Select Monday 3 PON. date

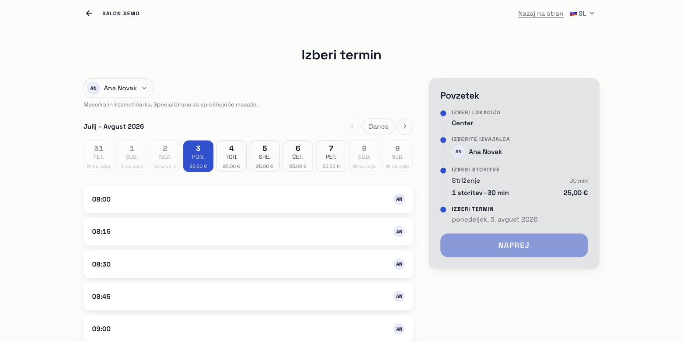pos(198,156)
